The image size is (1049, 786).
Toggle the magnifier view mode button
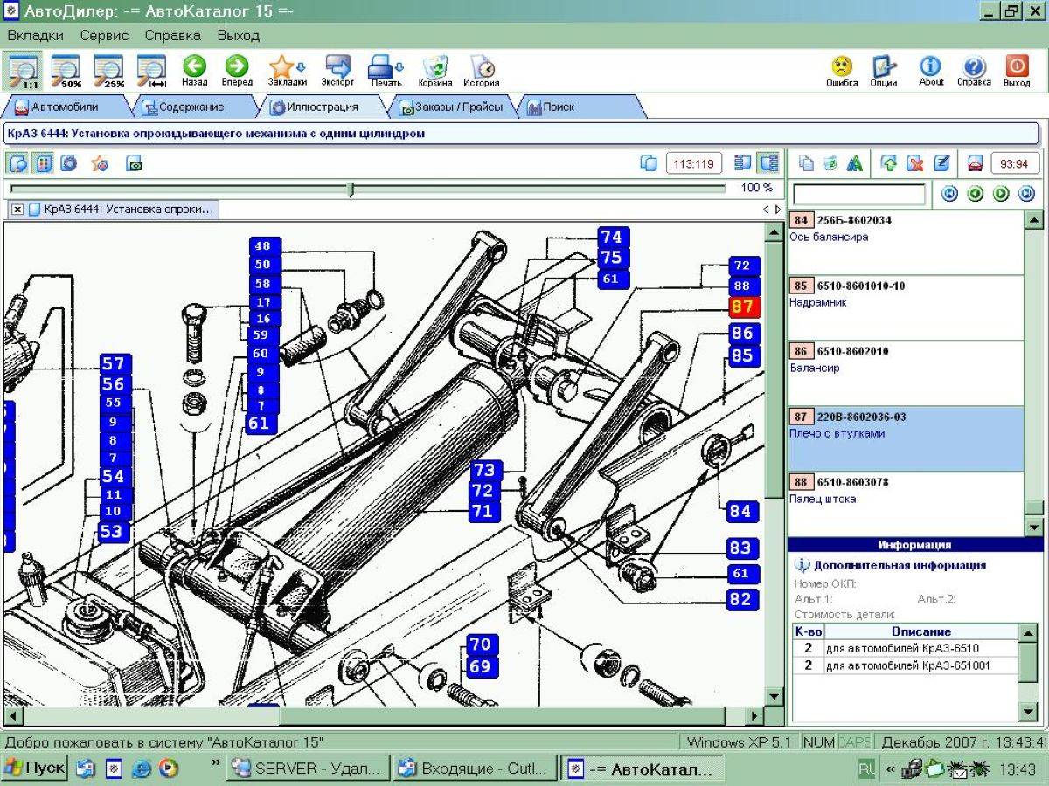pyautogui.click(x=17, y=163)
